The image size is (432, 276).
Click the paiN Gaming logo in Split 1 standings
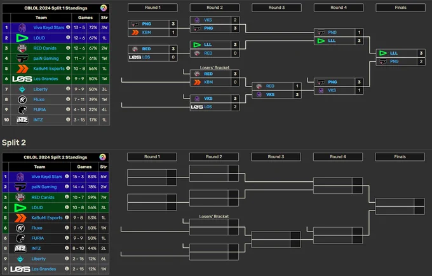point(22,58)
